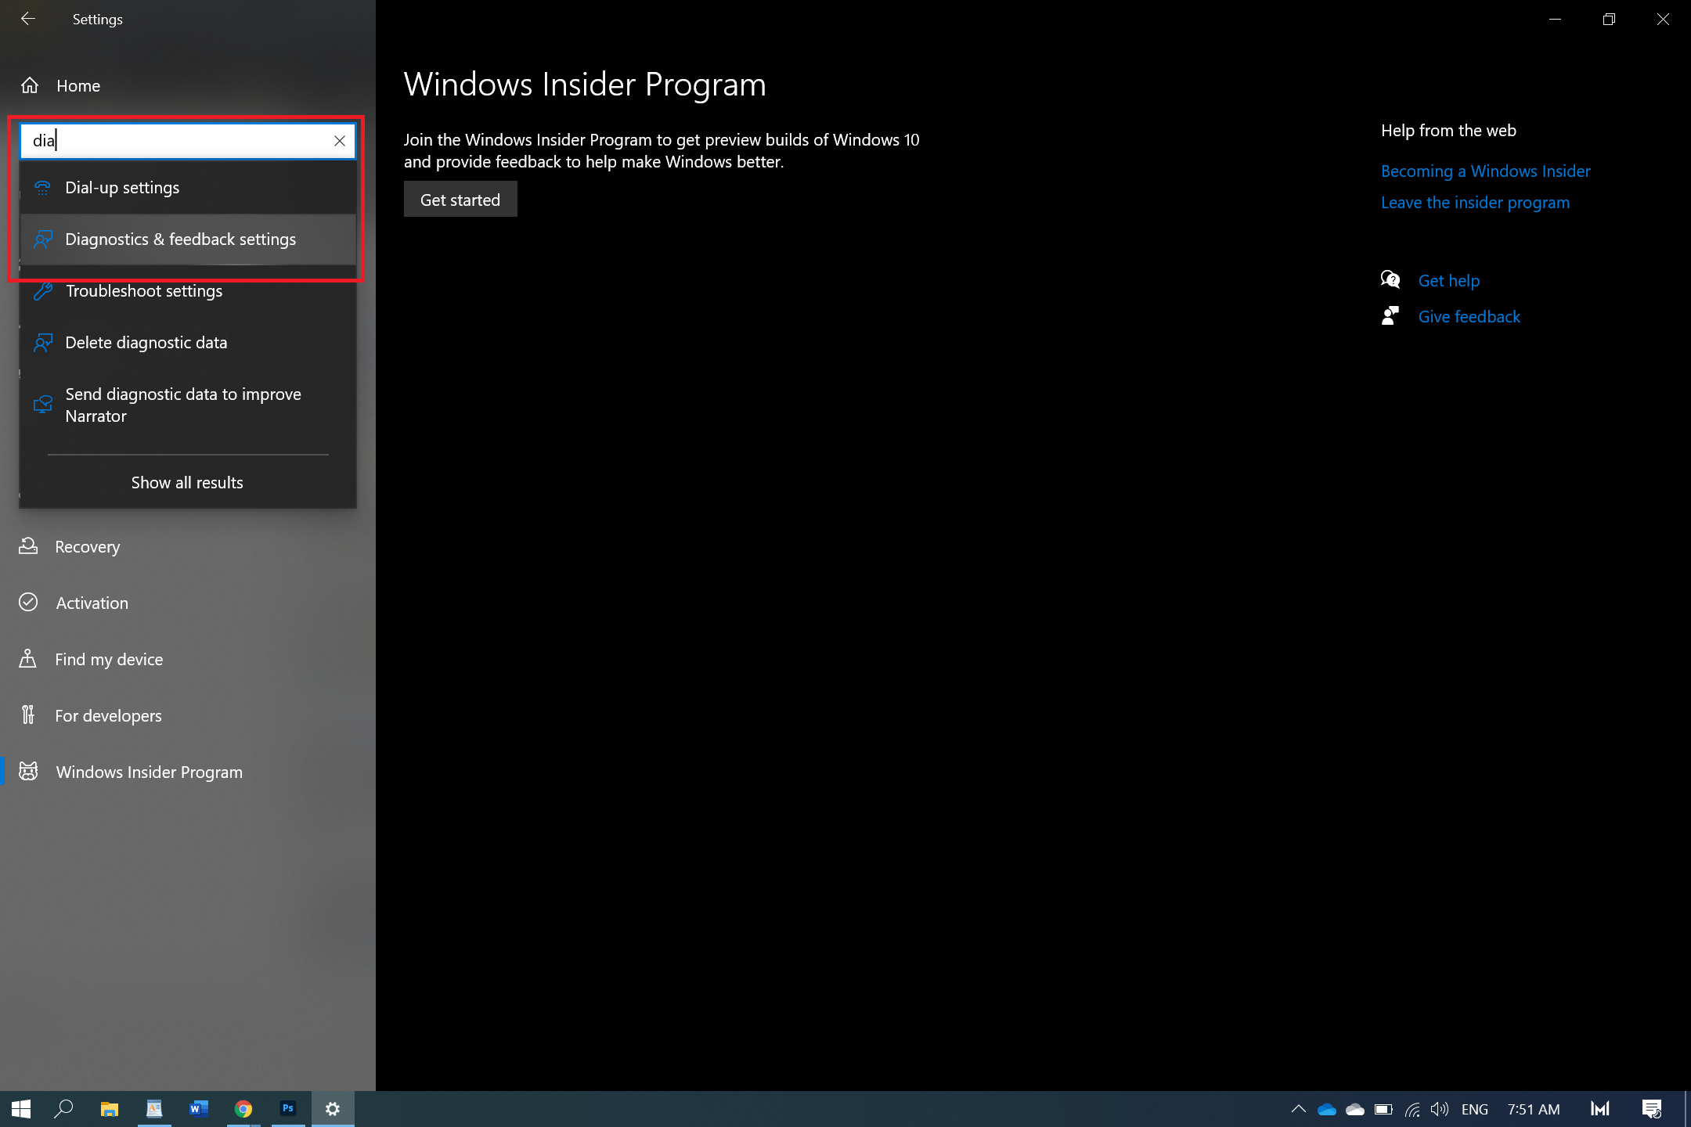
Task: Switch ENG input language indicator
Action: 1475,1109
